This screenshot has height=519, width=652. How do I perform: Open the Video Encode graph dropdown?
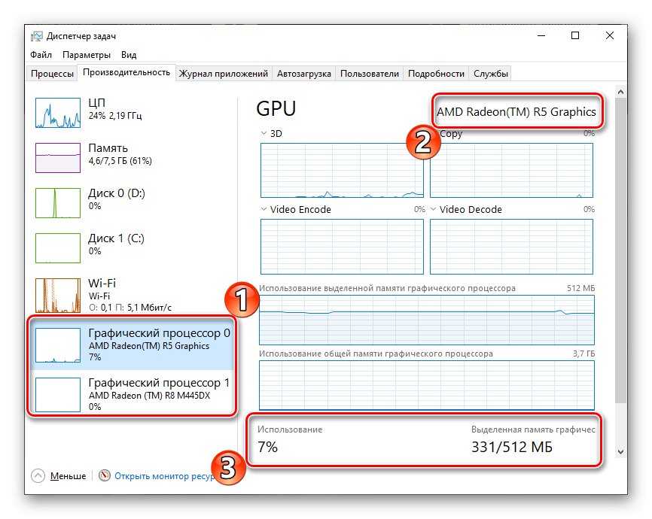coord(264,210)
